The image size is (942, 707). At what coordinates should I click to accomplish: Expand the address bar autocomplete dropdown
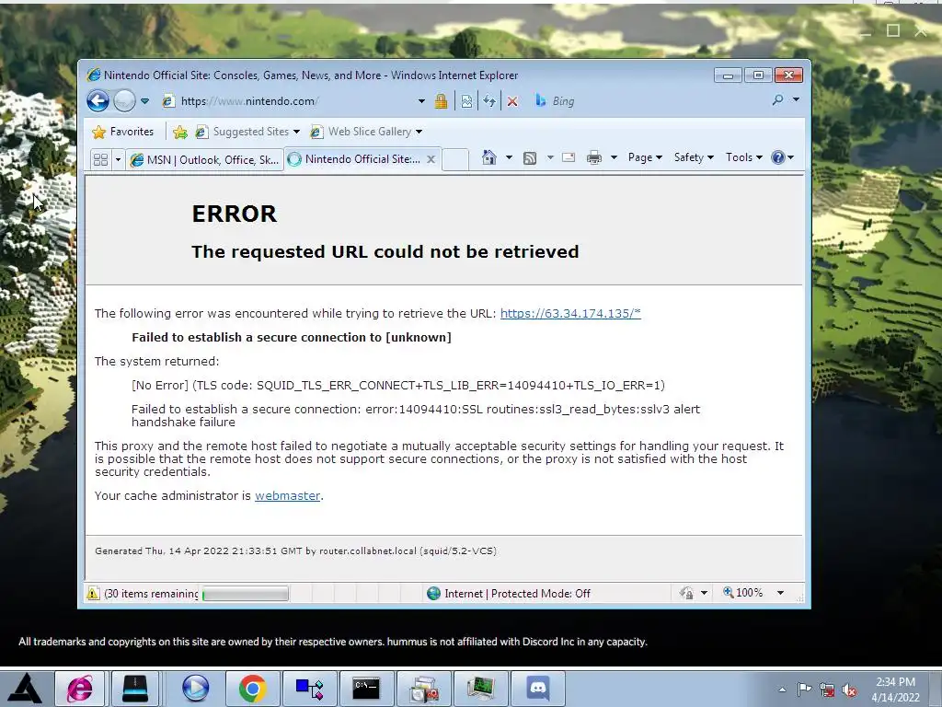click(421, 101)
